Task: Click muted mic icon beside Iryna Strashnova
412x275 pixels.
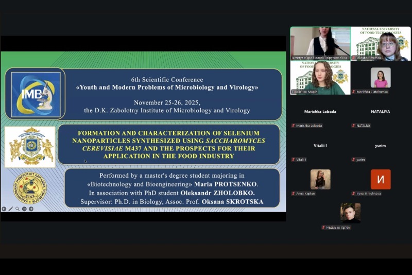Action: (354, 193)
